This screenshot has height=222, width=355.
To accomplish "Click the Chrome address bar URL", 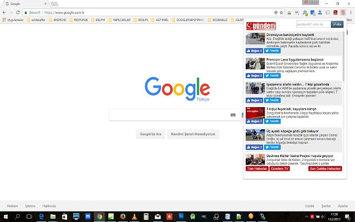I will tap(64, 12).
